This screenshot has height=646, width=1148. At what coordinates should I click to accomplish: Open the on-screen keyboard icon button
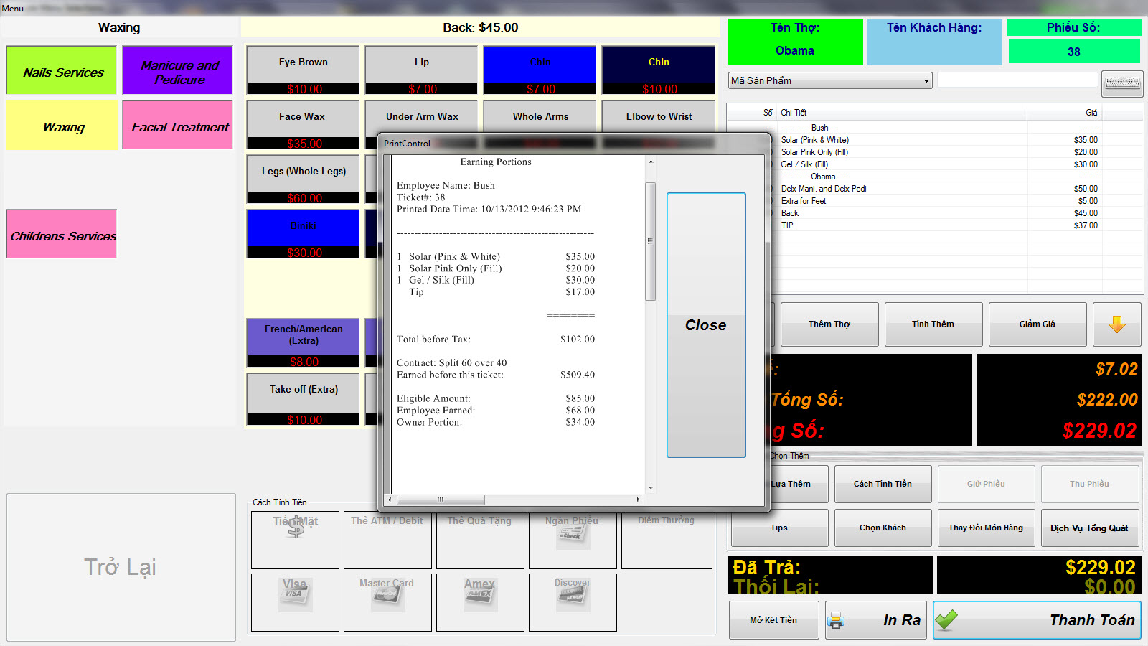(1122, 83)
